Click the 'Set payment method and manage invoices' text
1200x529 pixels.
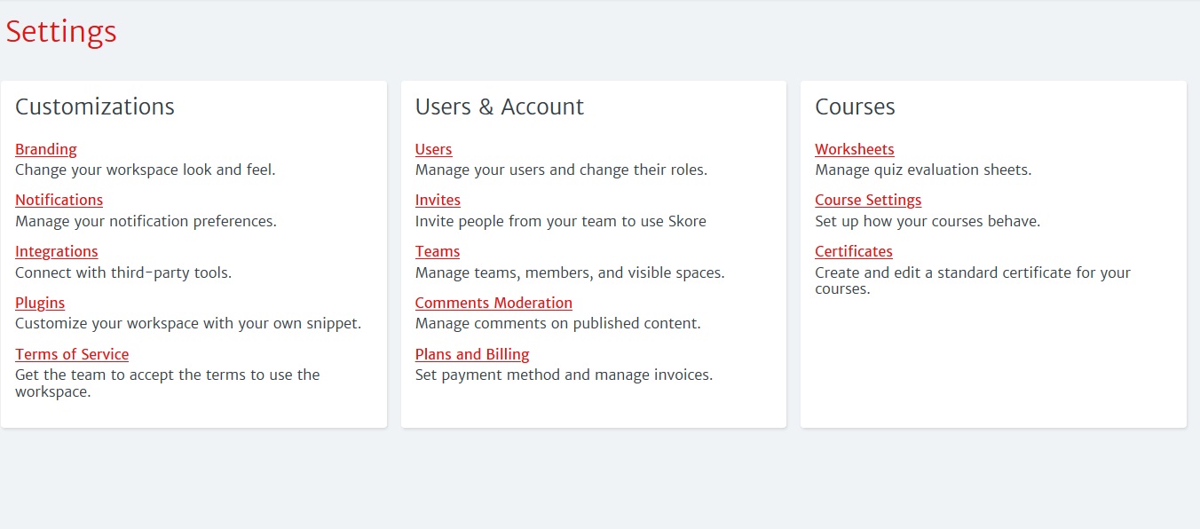564,375
